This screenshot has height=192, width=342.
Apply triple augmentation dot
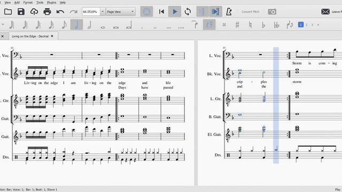tap(168, 28)
